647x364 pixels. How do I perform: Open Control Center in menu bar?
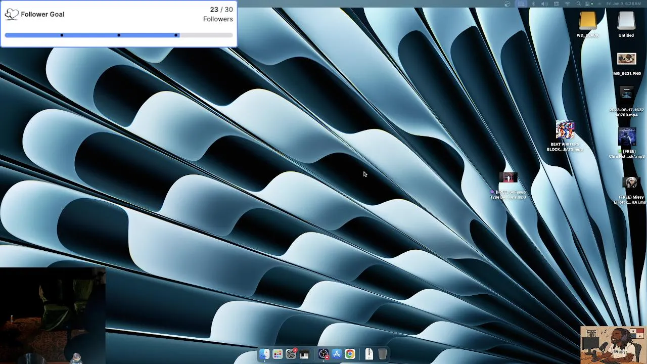pyautogui.click(x=587, y=4)
